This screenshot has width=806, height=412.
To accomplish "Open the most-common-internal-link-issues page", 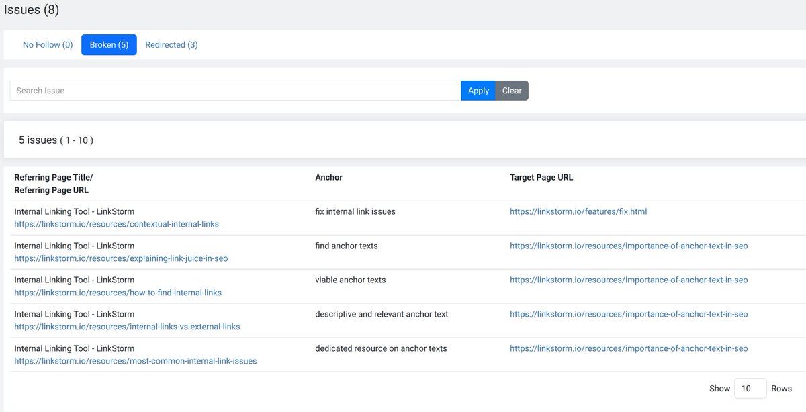I will pos(136,360).
